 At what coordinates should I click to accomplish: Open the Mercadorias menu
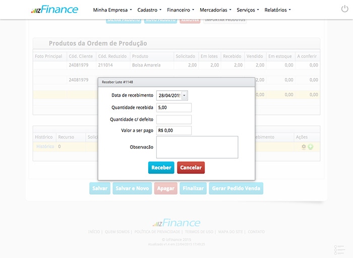click(215, 10)
